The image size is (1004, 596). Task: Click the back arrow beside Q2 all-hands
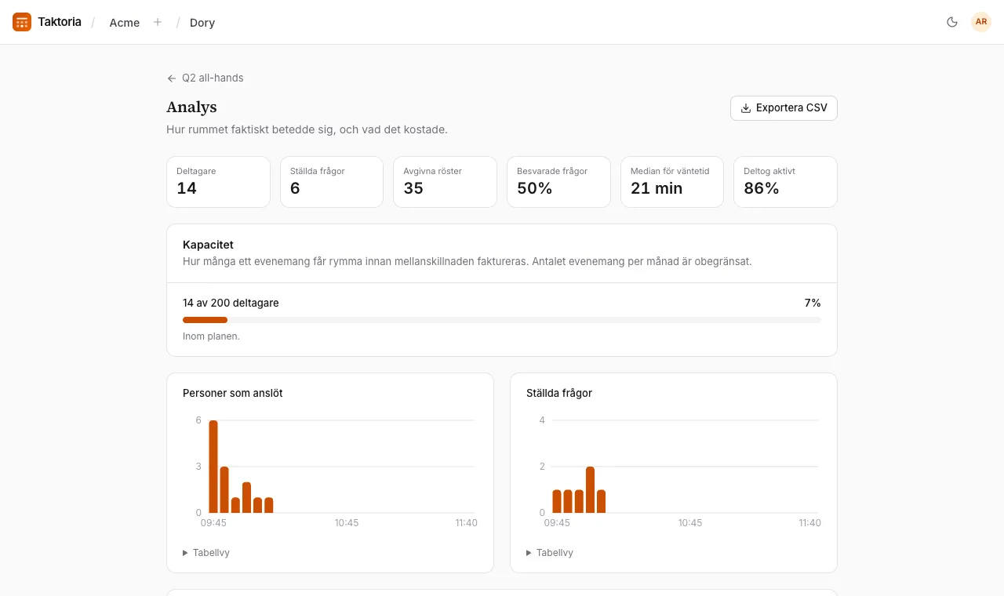point(172,78)
